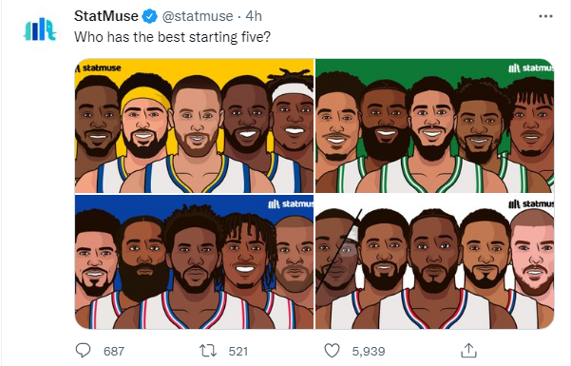This screenshot has height=366, width=571.
Task: Click the tweet text "Who has the best starting five?"
Action: pyautogui.click(x=172, y=37)
